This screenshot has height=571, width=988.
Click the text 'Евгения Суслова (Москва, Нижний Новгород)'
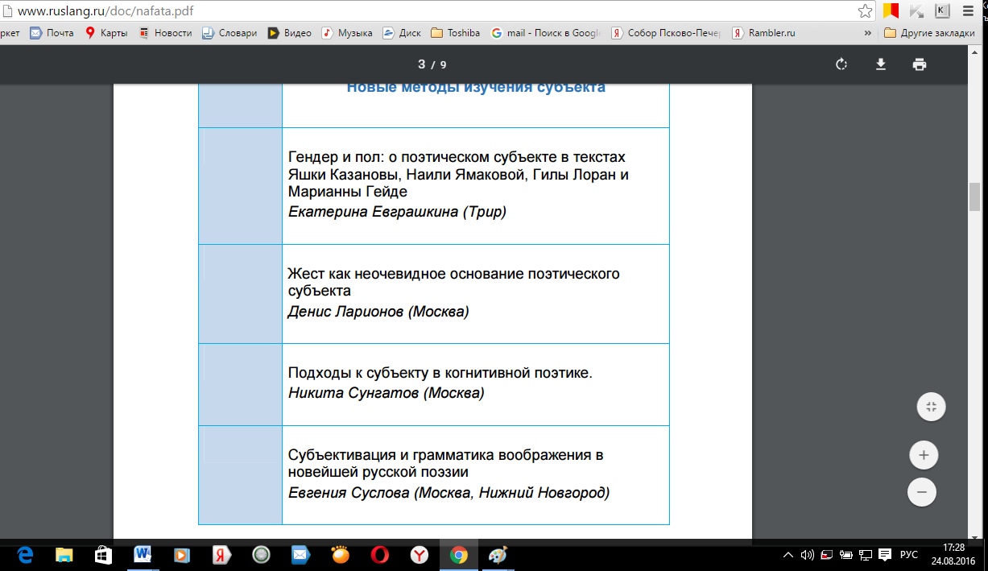449,492
